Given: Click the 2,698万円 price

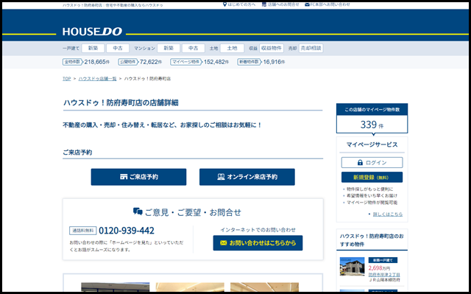Looking at the screenshot, I should pos(379,268).
